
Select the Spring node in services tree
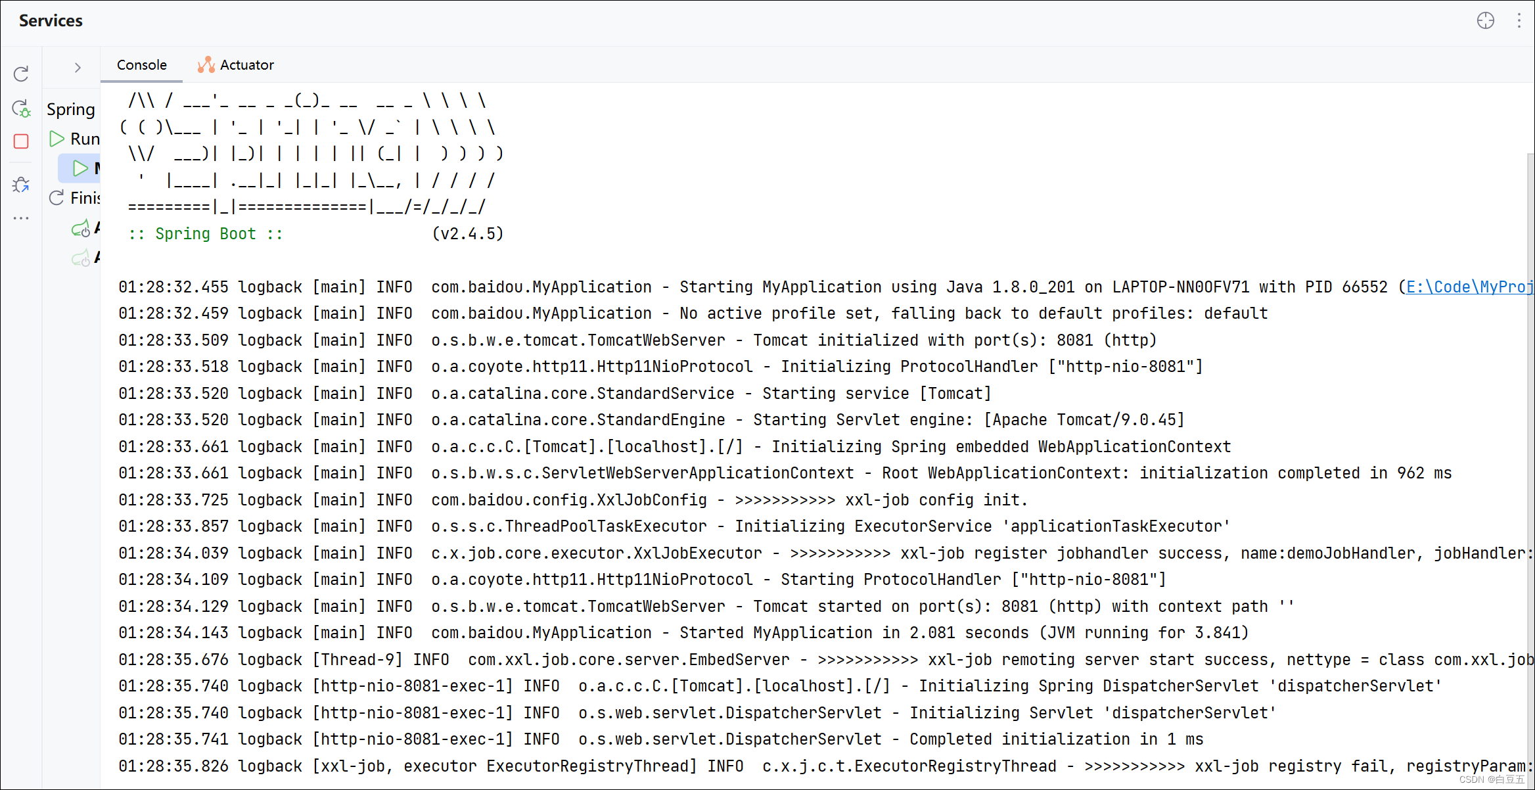click(71, 109)
